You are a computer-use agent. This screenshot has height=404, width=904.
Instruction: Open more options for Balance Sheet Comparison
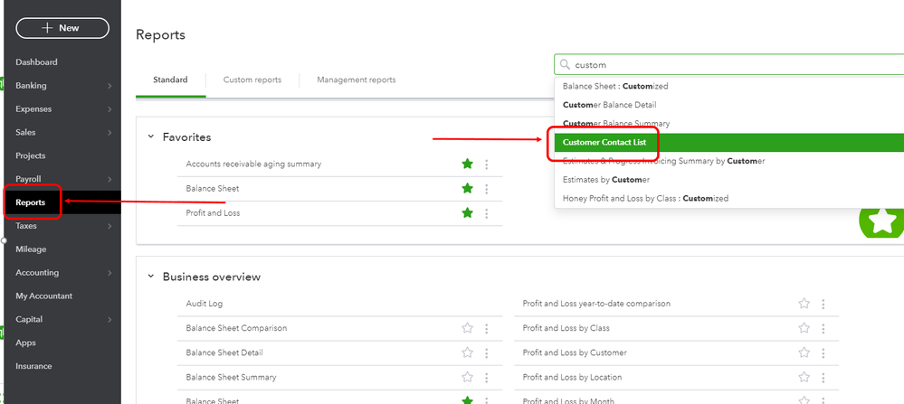click(x=487, y=328)
